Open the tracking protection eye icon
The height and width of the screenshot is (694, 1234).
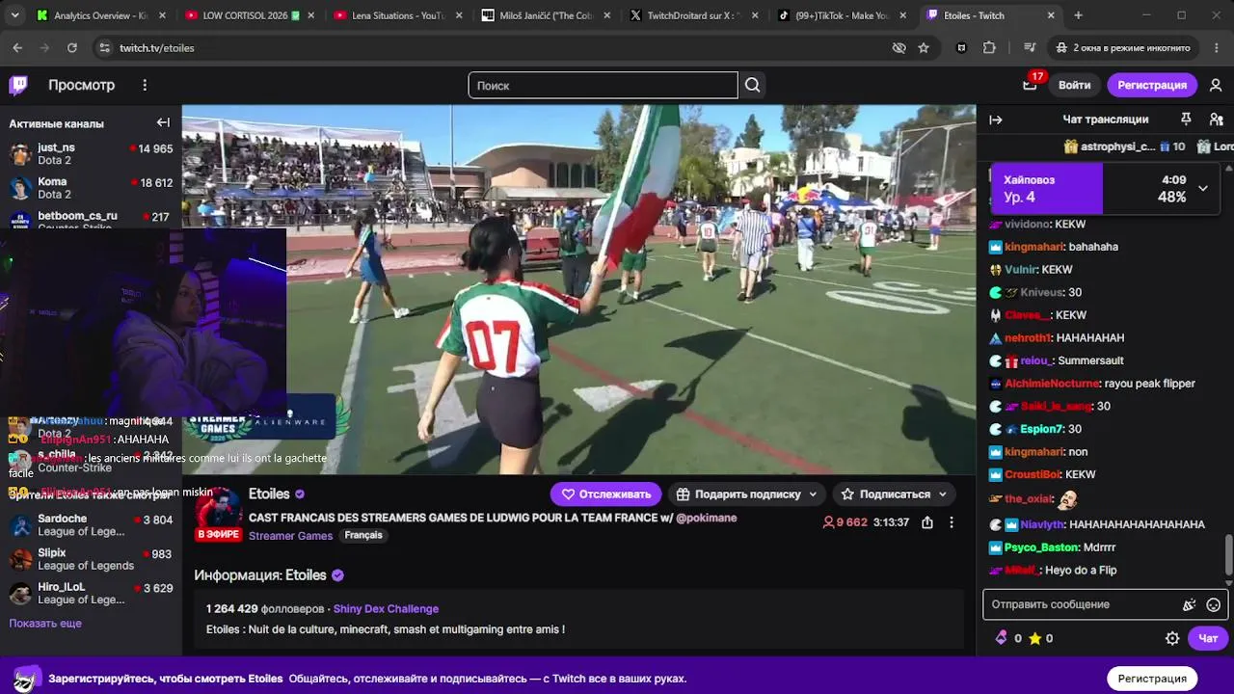(899, 47)
